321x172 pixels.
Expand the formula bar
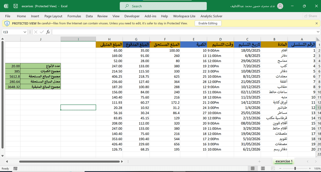pos(318,32)
